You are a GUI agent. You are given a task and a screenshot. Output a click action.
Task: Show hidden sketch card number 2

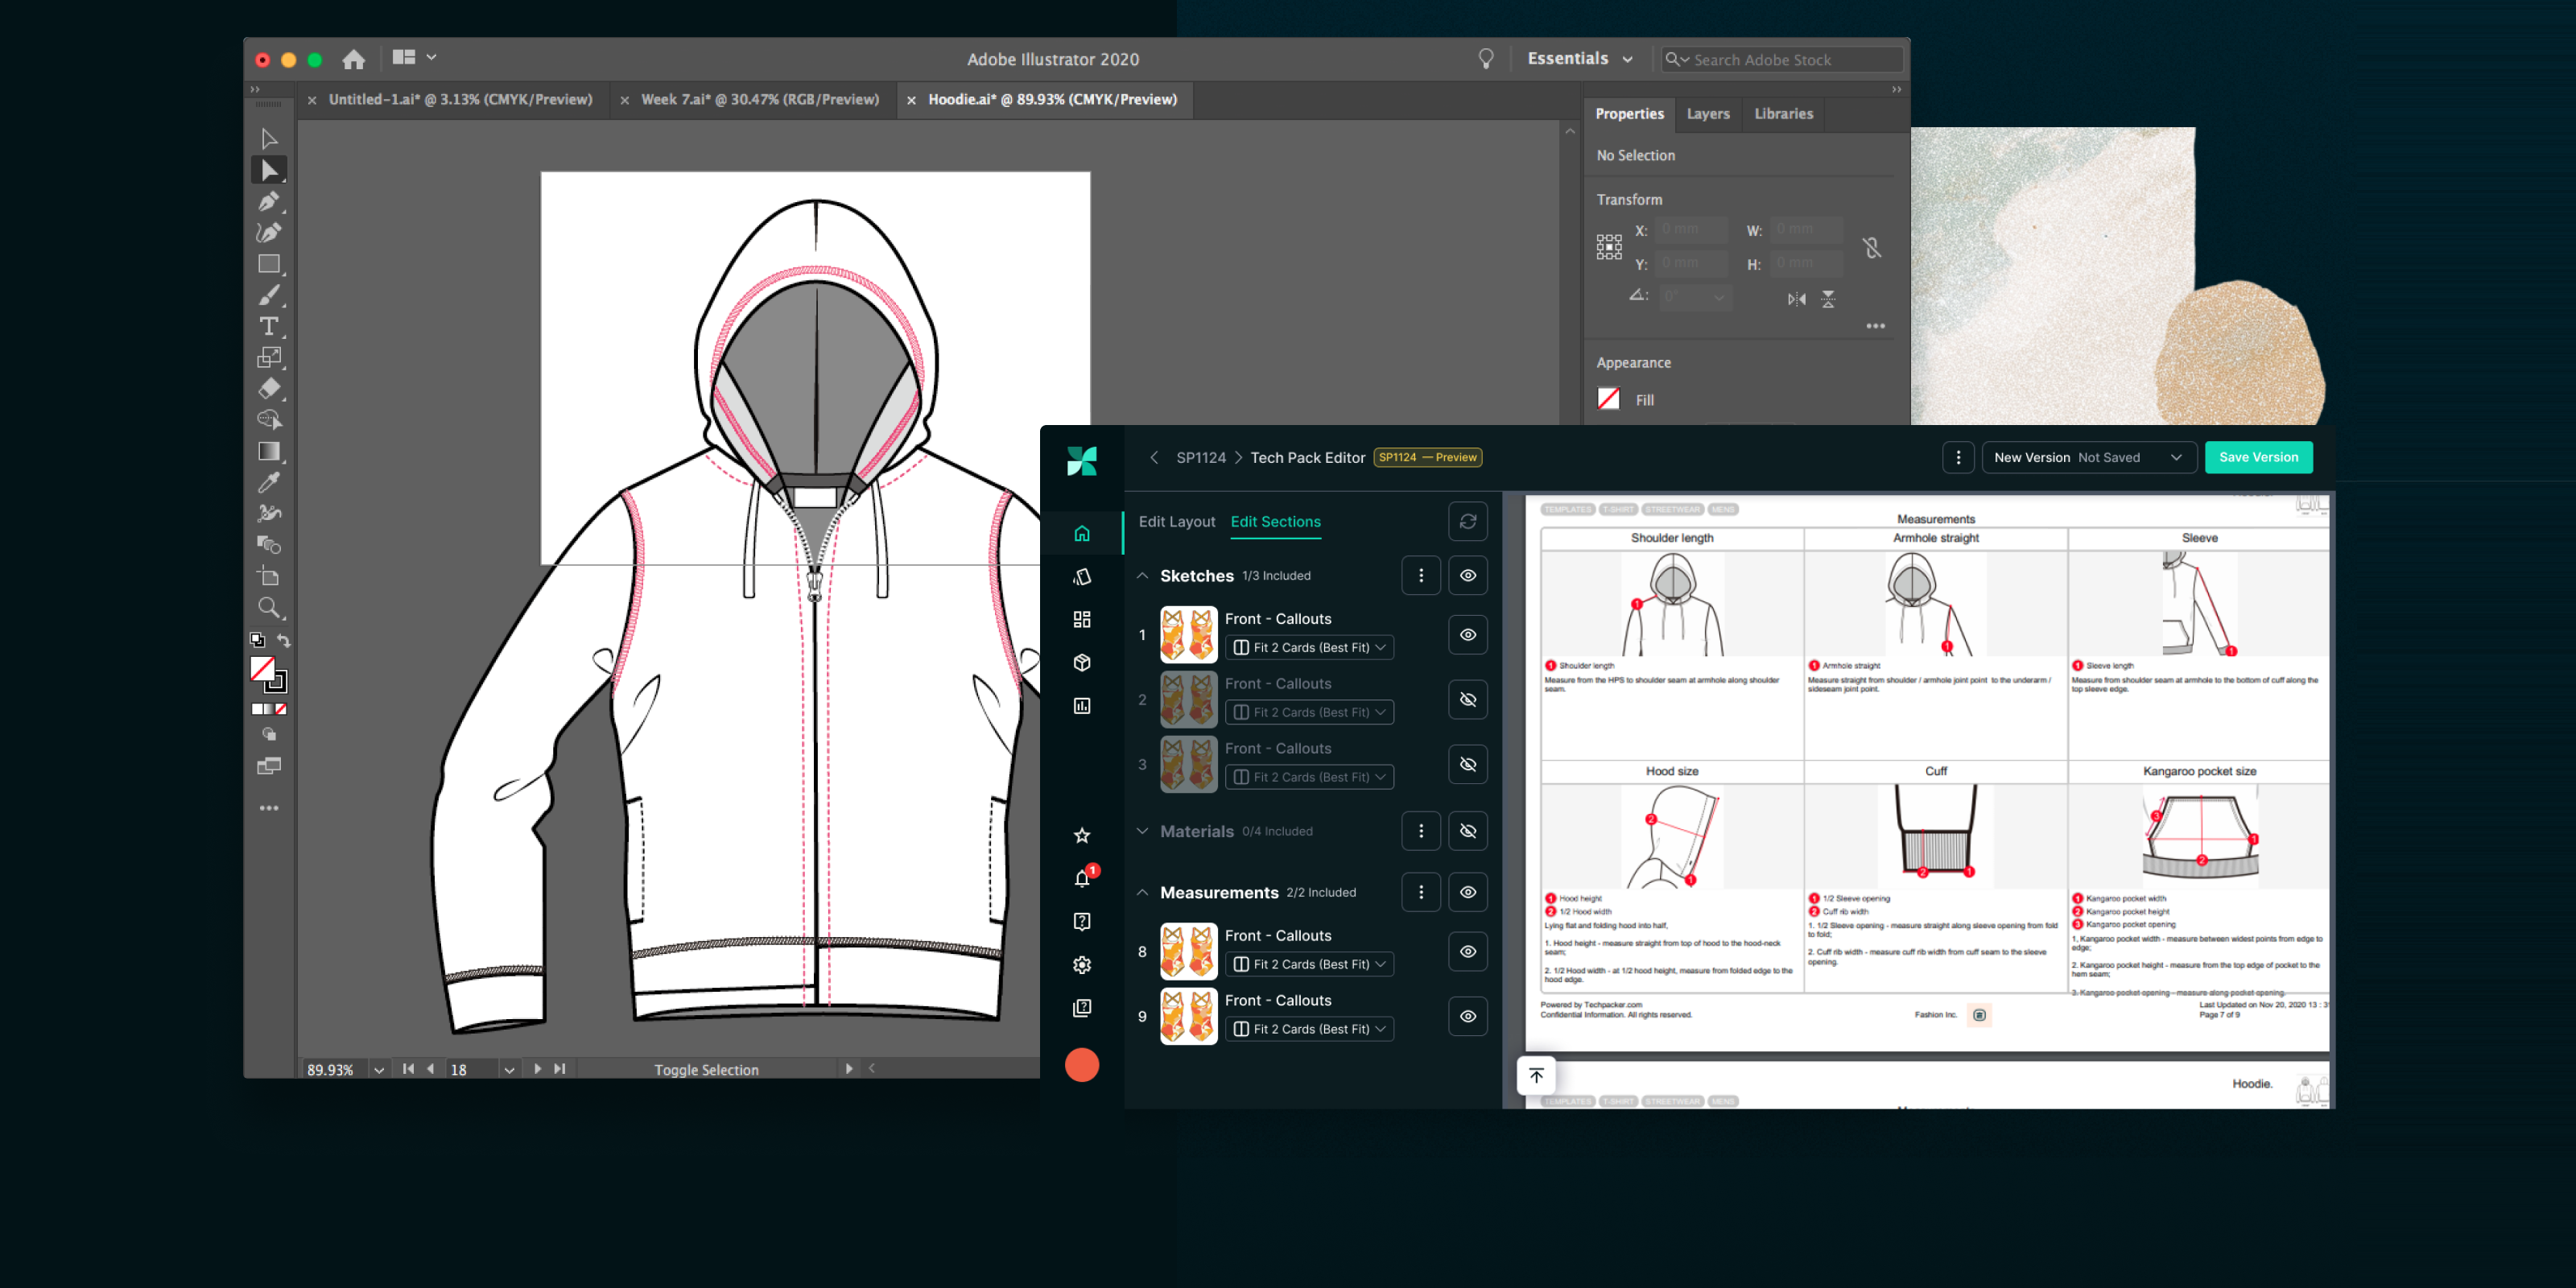click(x=1467, y=699)
